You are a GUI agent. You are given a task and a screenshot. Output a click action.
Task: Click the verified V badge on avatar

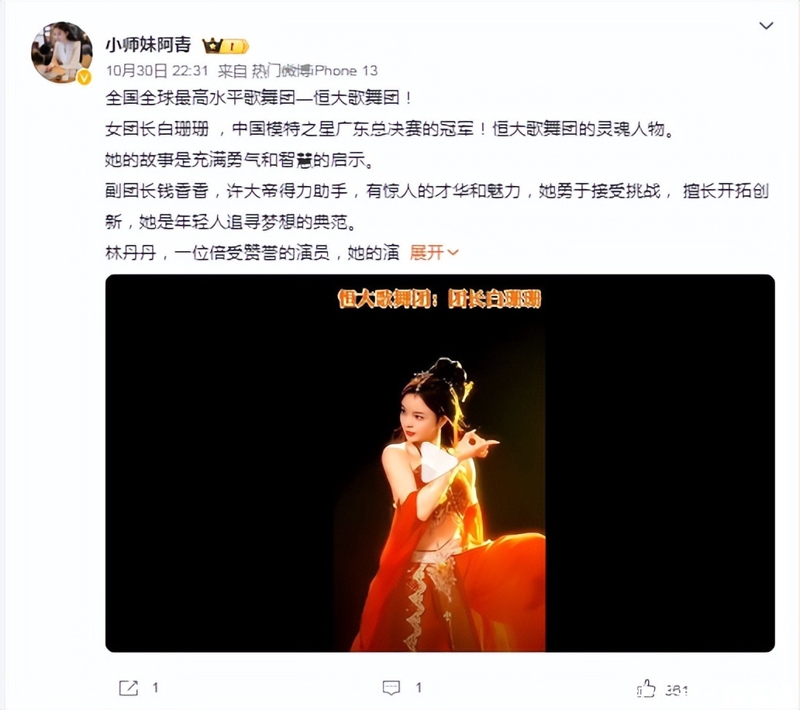pos(84,77)
